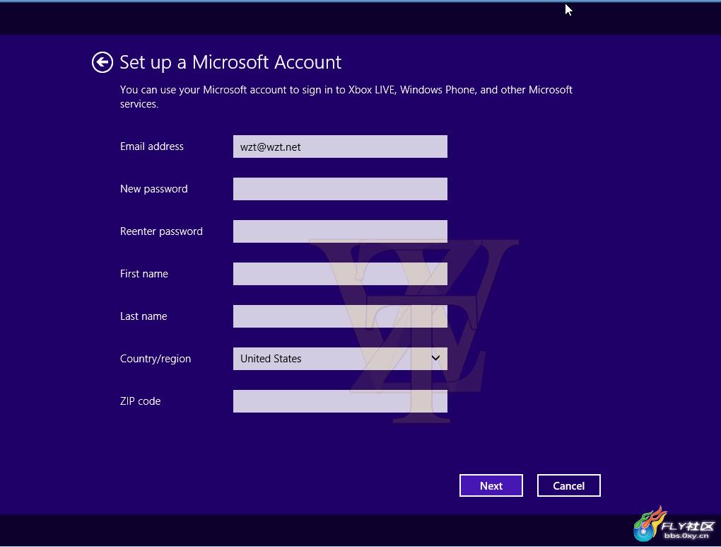Click the Email address input field
This screenshot has height=547, width=721.
pyautogui.click(x=340, y=146)
